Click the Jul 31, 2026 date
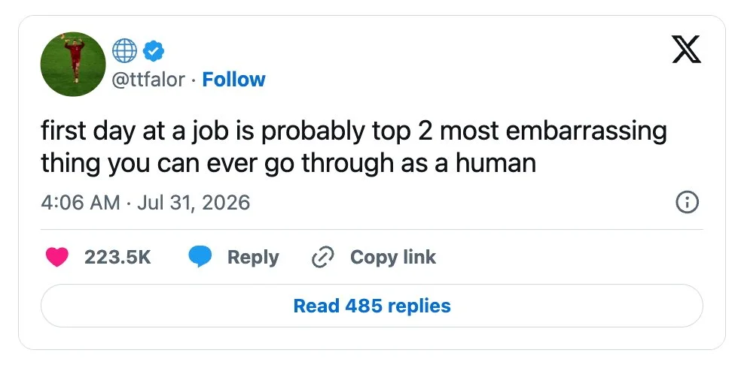This screenshot has height=365, width=744. click(x=193, y=203)
